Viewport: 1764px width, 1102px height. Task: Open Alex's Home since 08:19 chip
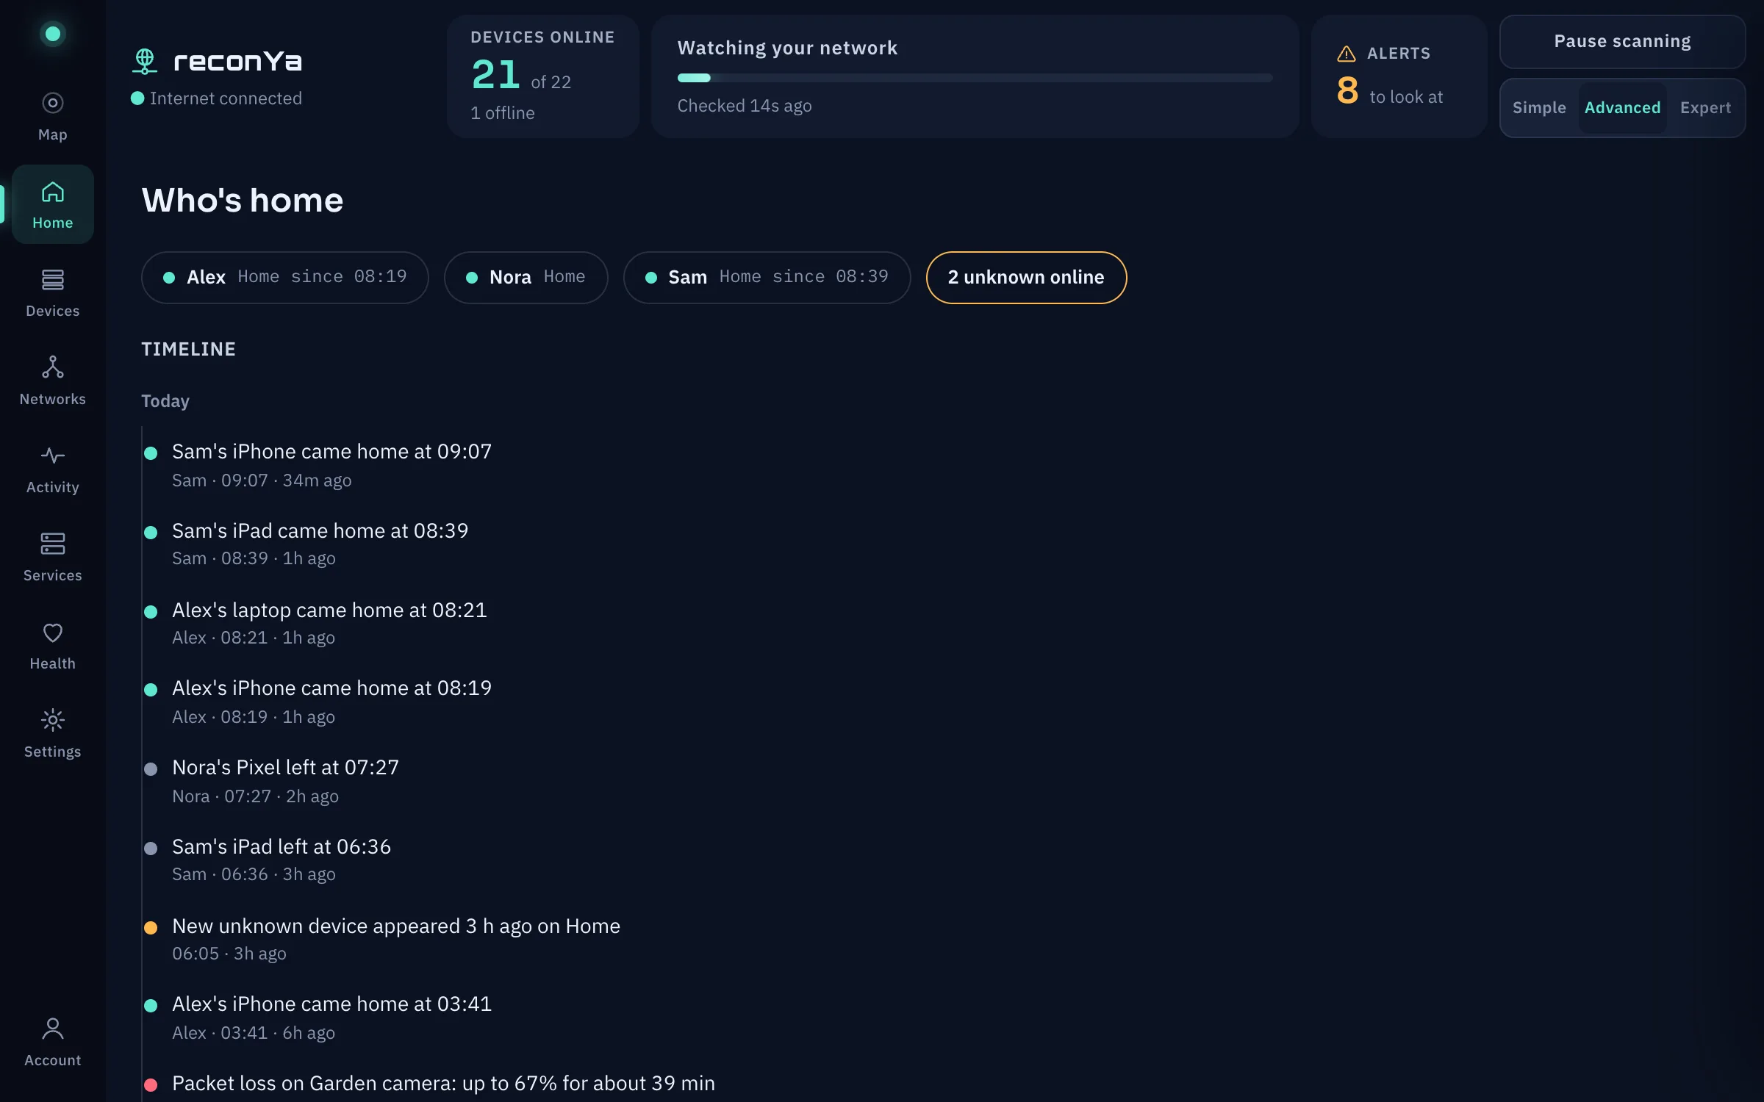coord(285,278)
